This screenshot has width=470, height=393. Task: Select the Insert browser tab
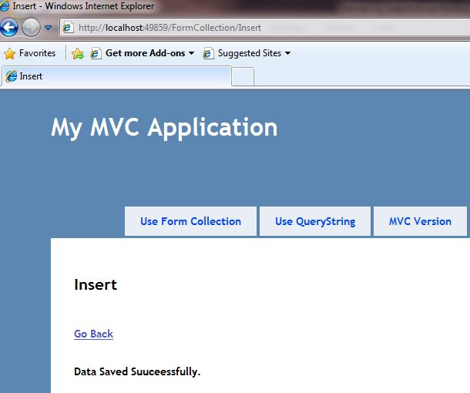click(116, 76)
